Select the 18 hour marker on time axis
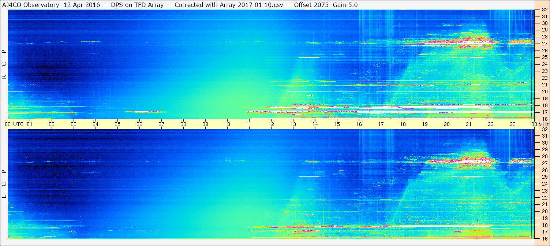This screenshot has height=246, width=550. pos(403,124)
